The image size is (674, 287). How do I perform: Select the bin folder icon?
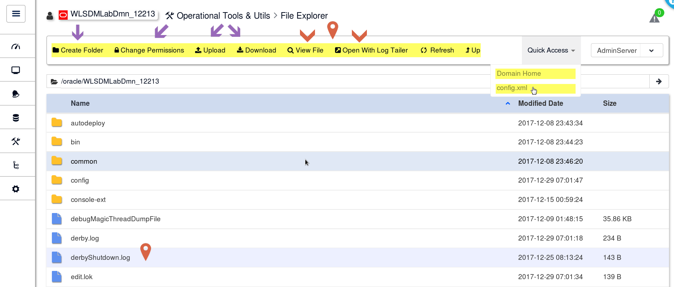click(57, 142)
